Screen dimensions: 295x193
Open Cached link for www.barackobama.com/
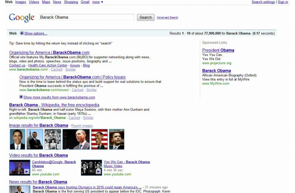click(57, 69)
